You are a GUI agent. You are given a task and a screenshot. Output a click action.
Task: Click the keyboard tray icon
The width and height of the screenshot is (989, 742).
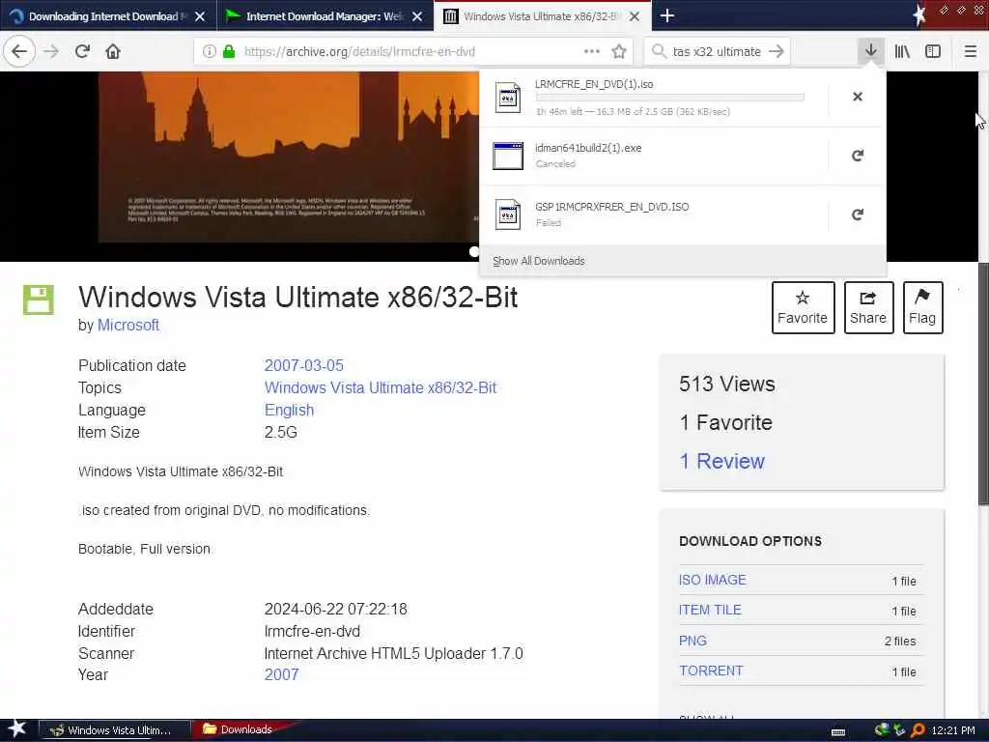coord(838,732)
